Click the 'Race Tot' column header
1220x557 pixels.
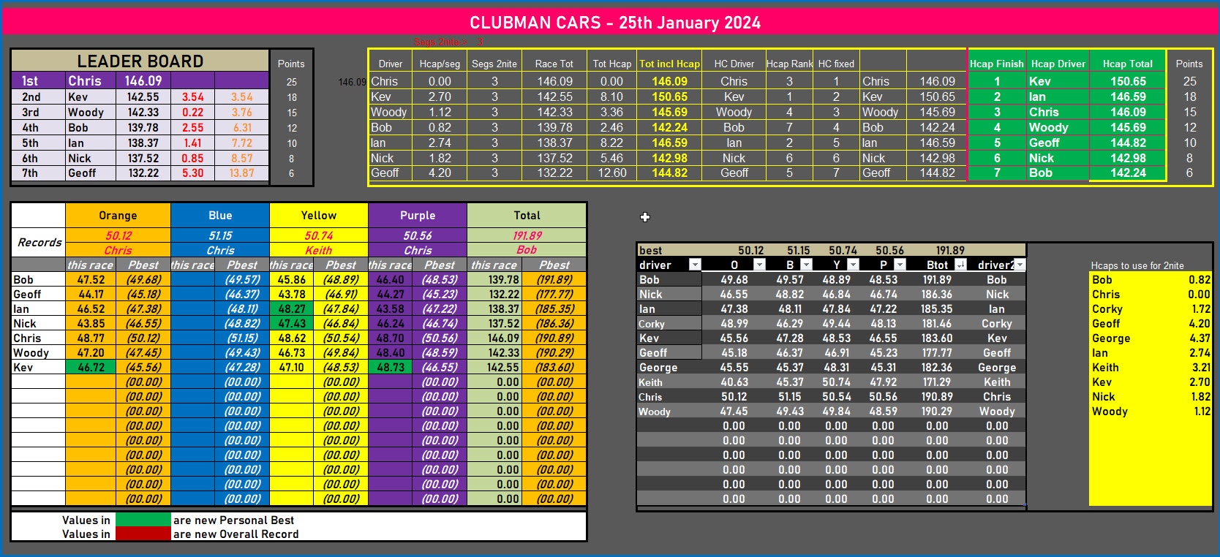point(554,64)
